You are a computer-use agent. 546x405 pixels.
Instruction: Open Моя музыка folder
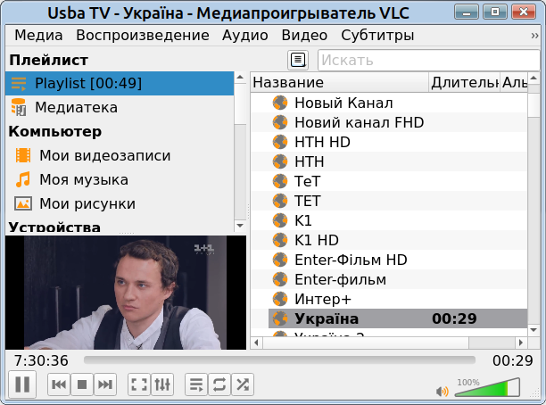[x=120, y=179]
